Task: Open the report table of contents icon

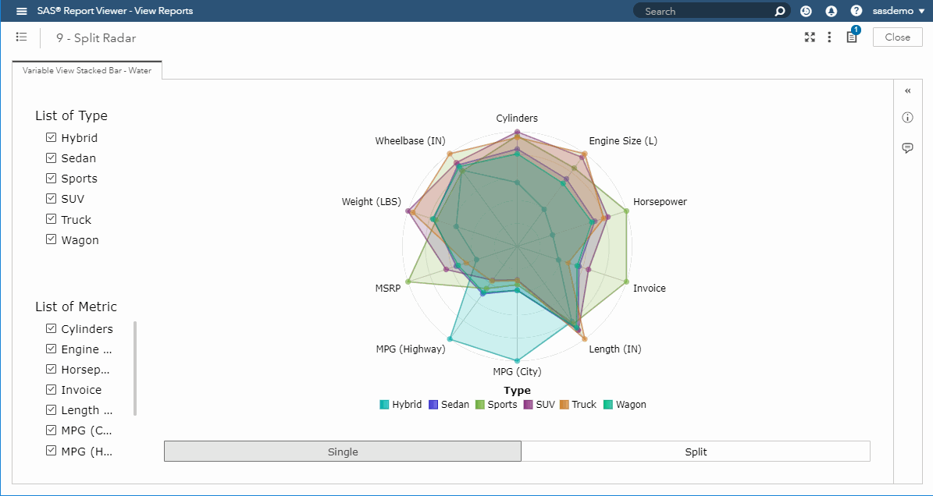Action: point(21,37)
